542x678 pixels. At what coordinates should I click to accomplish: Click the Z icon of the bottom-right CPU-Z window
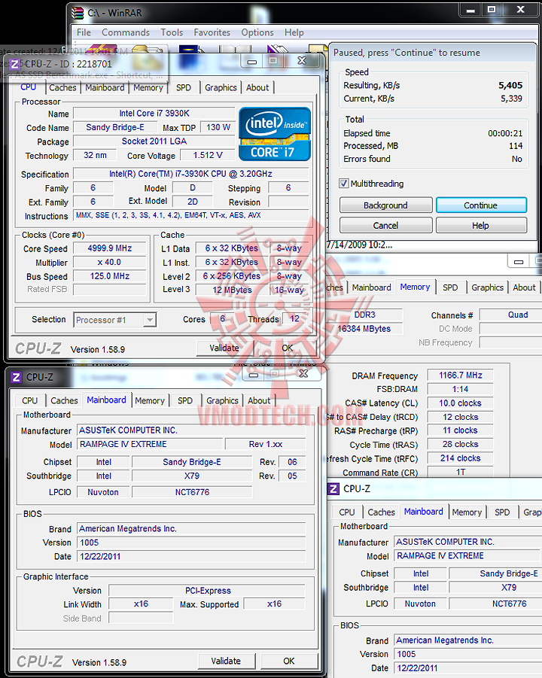333,488
